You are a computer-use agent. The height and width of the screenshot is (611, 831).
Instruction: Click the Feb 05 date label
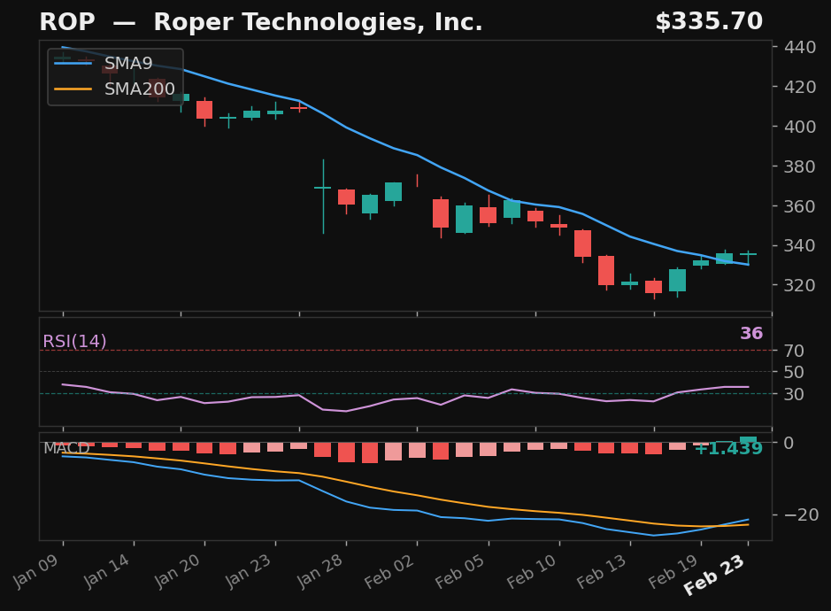click(460, 572)
